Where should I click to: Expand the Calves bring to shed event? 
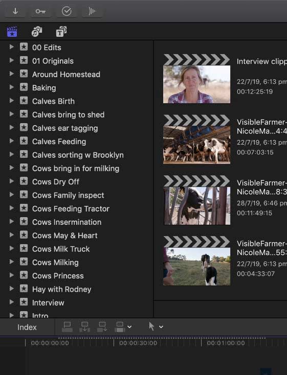11,114
